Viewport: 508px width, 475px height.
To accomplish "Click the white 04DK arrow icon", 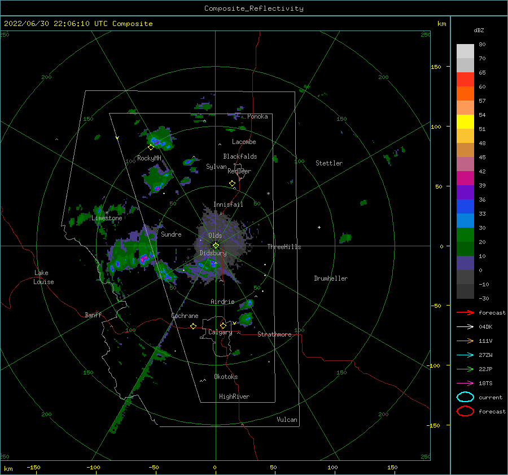I will [465, 327].
